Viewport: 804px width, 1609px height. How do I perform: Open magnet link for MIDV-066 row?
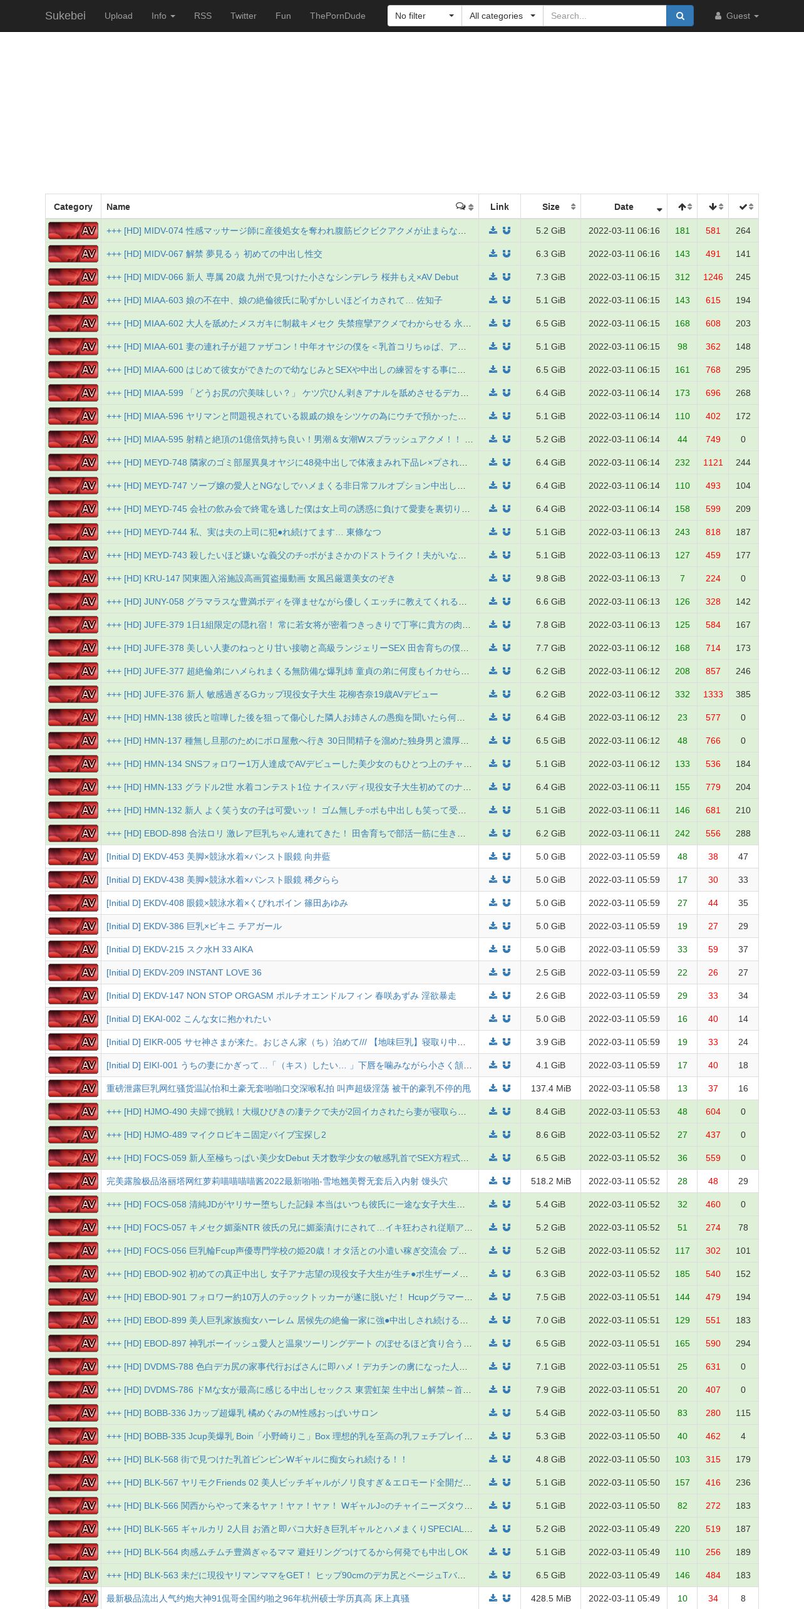coord(507,277)
